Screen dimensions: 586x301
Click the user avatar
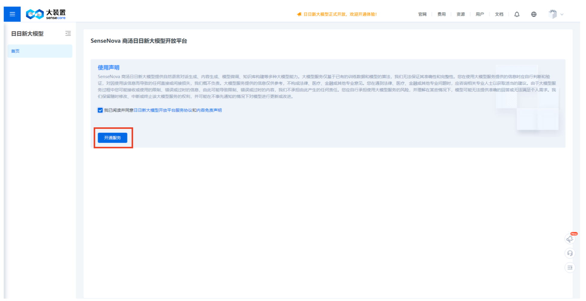[552, 14]
